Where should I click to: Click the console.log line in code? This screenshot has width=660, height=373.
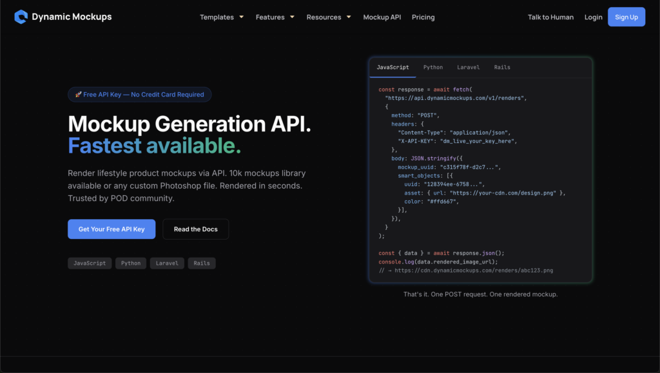point(438,262)
